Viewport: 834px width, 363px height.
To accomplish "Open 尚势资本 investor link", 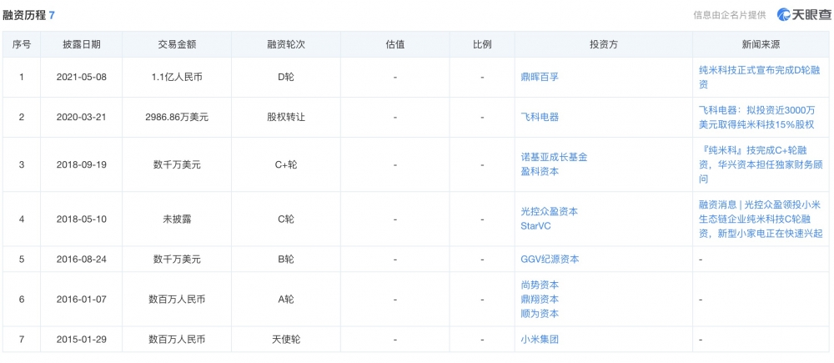I will (x=540, y=285).
